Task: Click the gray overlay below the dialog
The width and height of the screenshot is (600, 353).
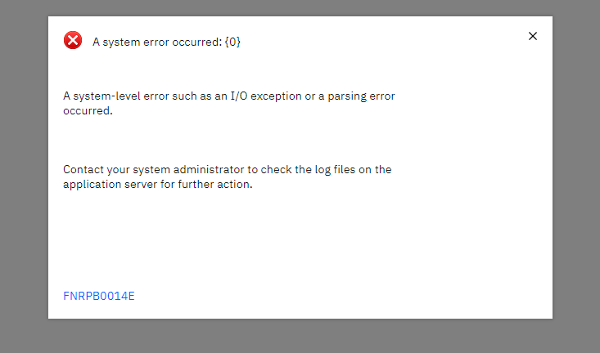Action: coord(300,336)
